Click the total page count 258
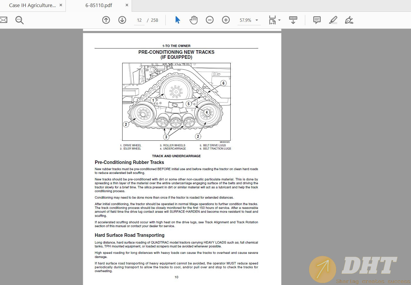 [x=155, y=20]
